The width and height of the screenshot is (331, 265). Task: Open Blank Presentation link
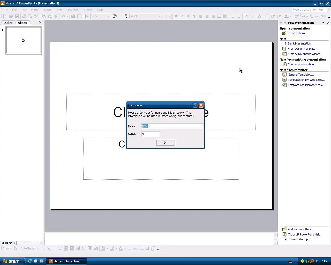tap(299, 43)
